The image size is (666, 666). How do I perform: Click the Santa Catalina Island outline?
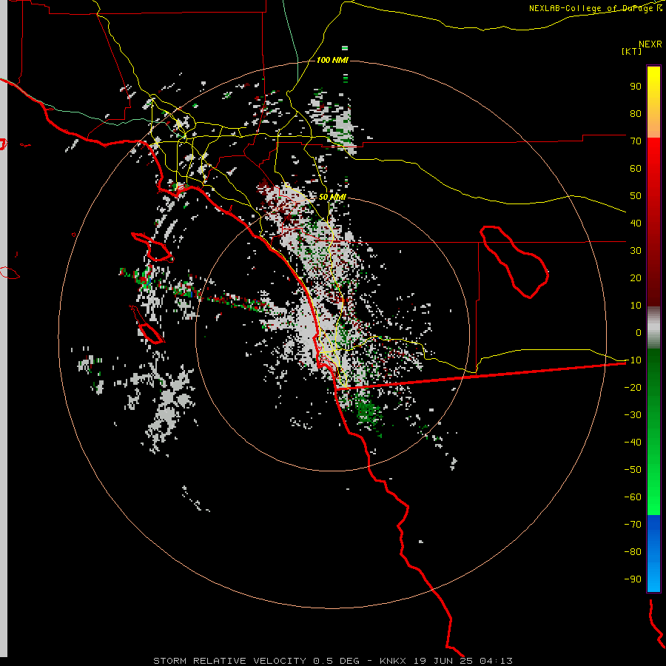point(152,246)
